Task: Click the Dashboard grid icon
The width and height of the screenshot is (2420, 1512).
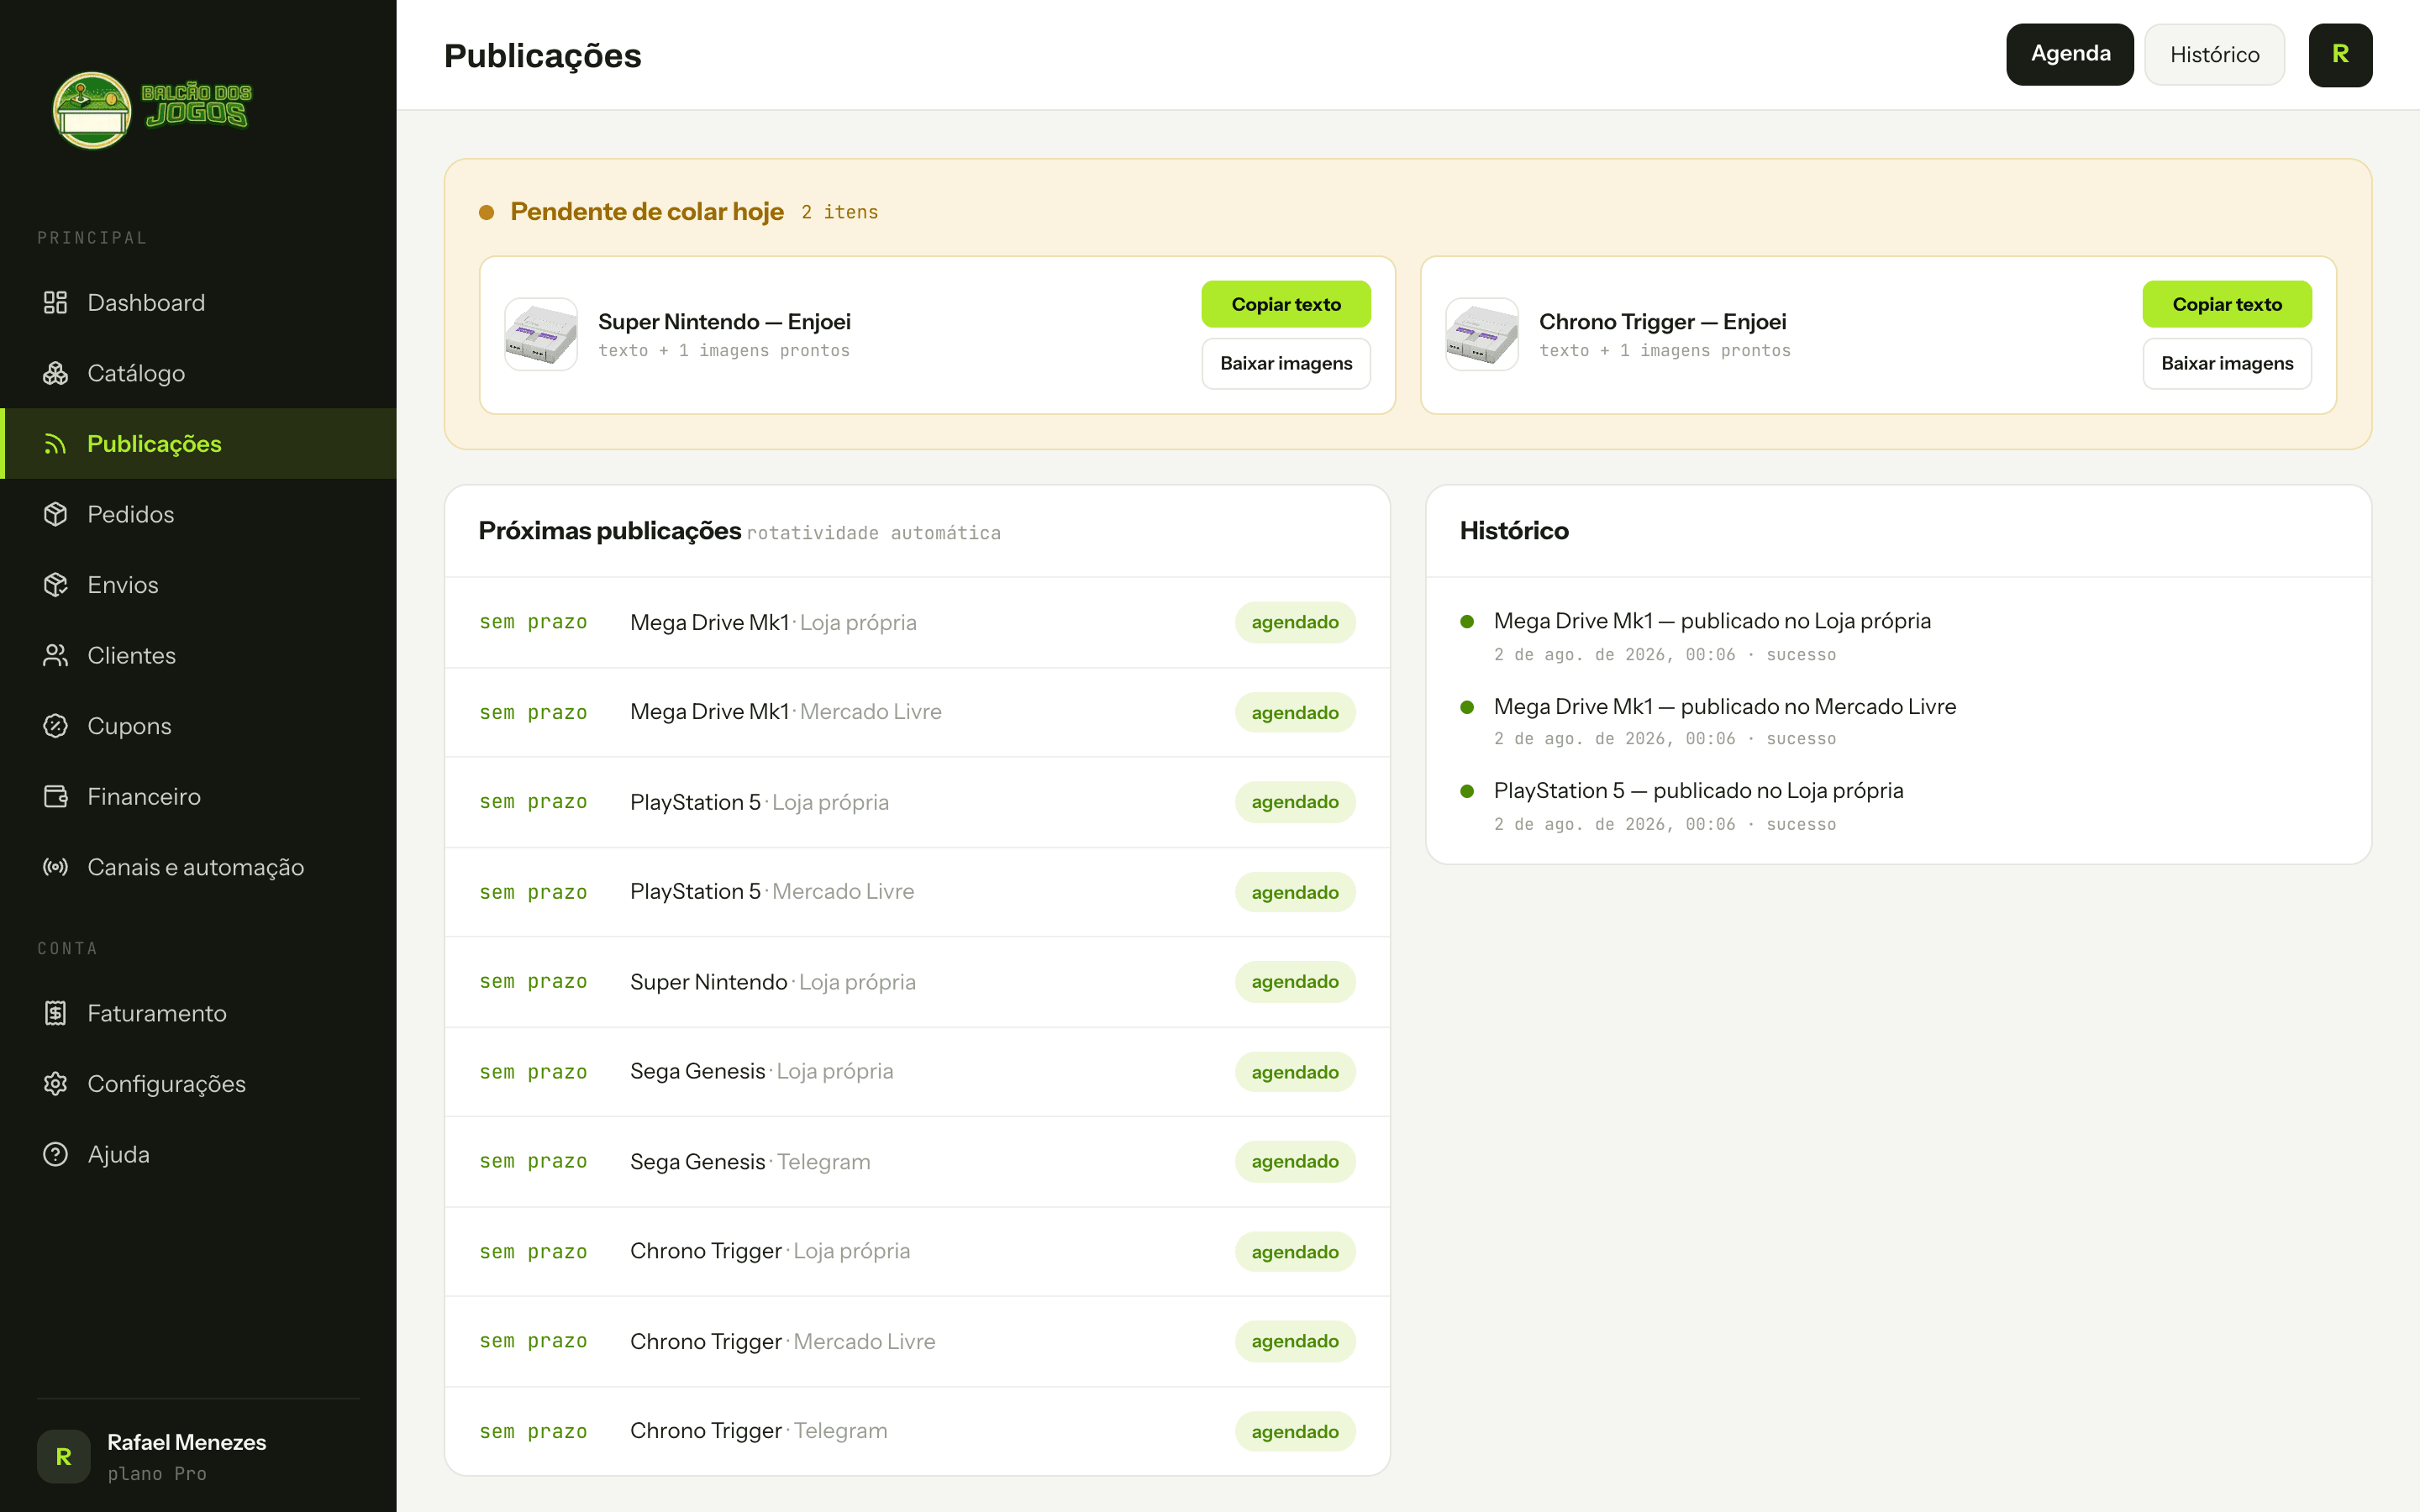Action: click(x=55, y=303)
